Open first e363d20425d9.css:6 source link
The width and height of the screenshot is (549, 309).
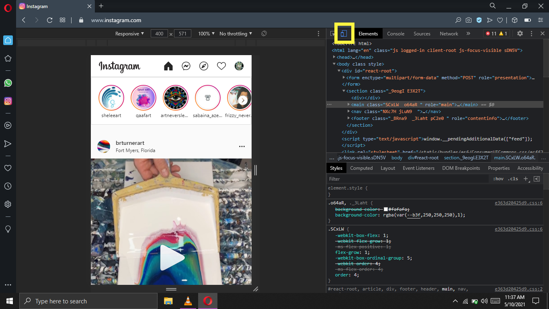click(x=518, y=203)
